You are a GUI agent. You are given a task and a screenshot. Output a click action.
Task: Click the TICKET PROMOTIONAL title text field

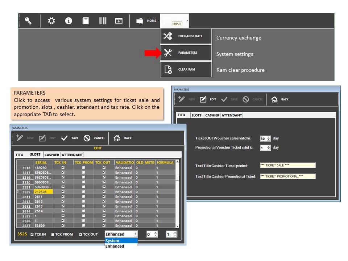(287, 176)
